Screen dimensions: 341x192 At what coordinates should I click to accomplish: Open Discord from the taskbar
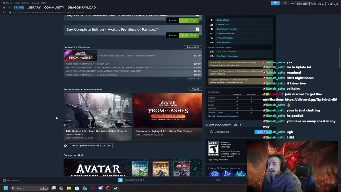pyautogui.click(x=100, y=188)
